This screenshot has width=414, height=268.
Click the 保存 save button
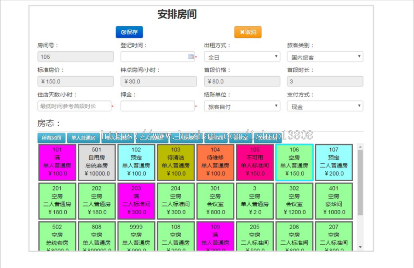(x=129, y=32)
